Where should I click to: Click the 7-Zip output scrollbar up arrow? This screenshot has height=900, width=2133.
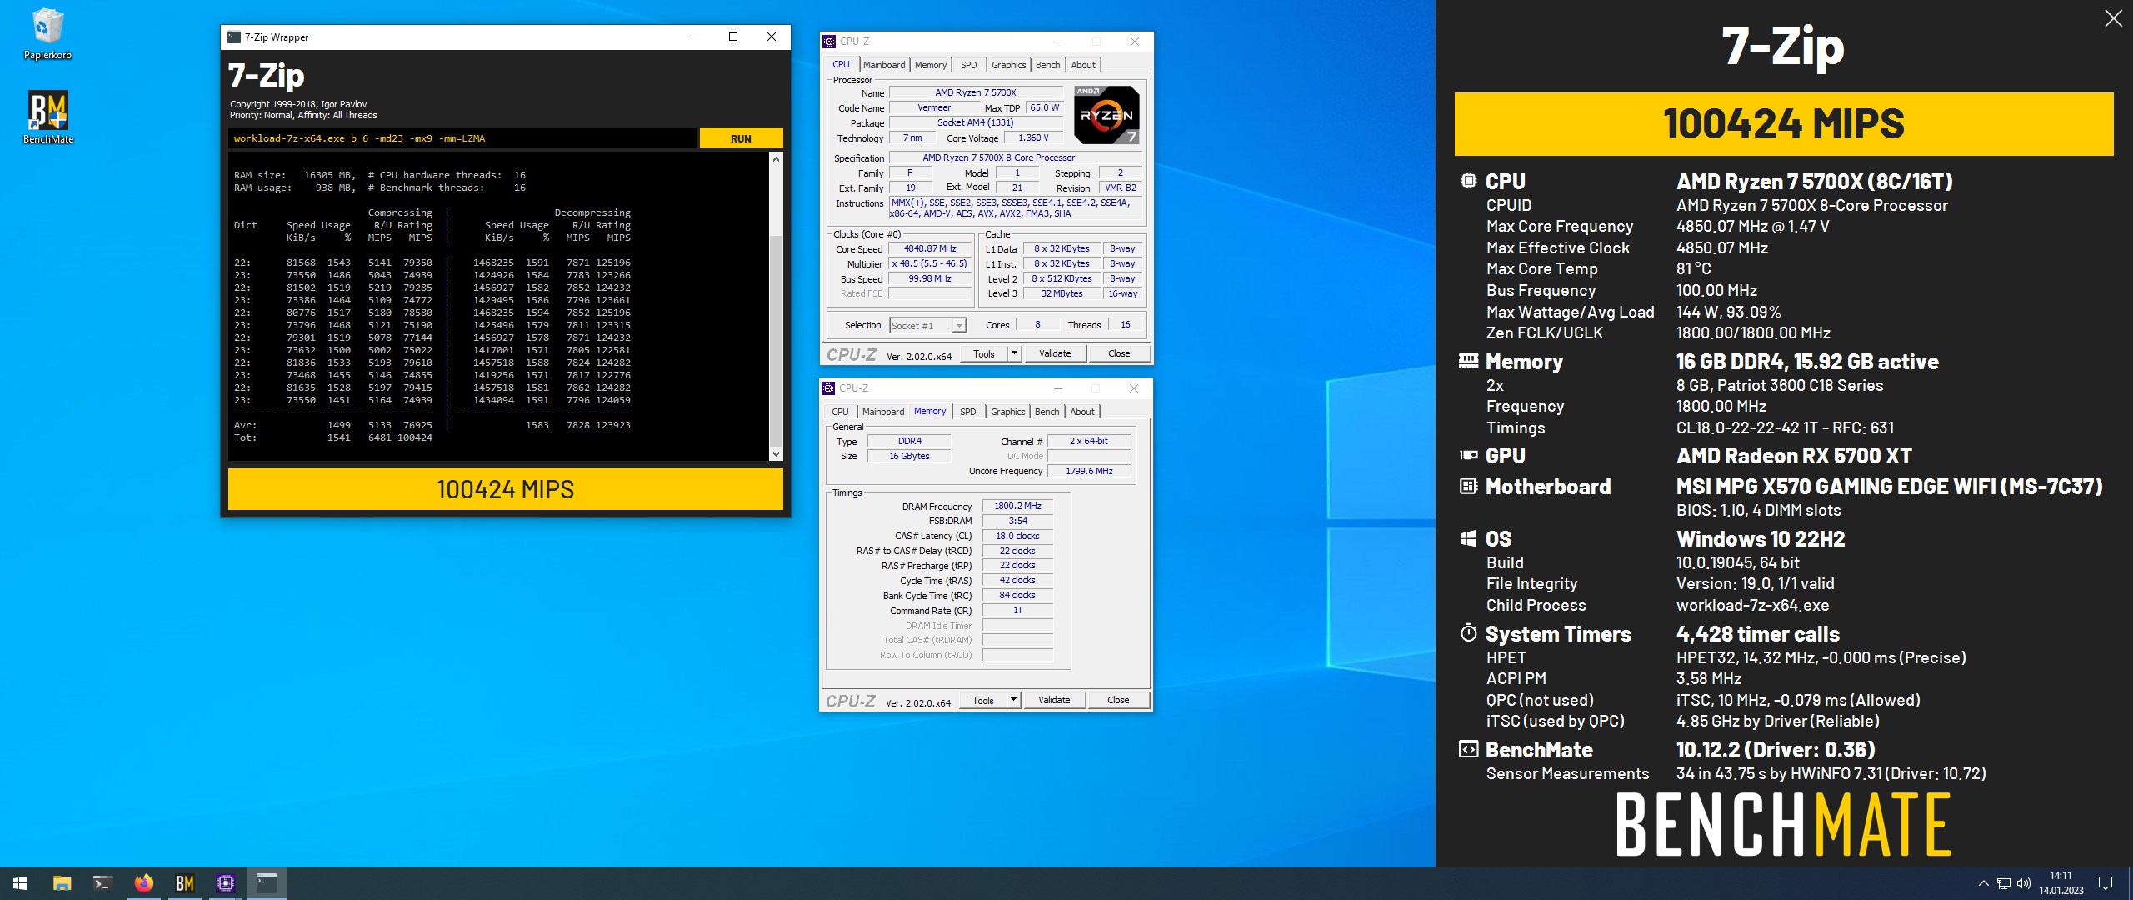click(776, 158)
